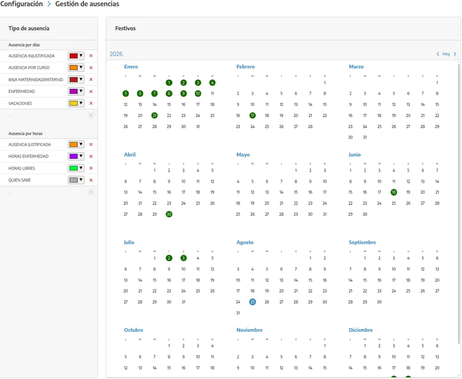Remove the HORAS LIBRES absence type
This screenshot has width=462, height=379.
click(x=91, y=168)
